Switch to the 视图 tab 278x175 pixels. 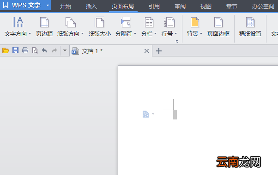pyautogui.click(x=206, y=6)
